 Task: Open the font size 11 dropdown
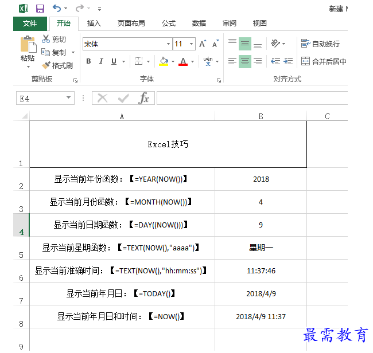191,44
